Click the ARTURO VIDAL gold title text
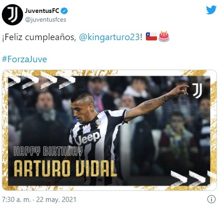The width and height of the screenshot is (223, 207). pyautogui.click(x=65, y=168)
